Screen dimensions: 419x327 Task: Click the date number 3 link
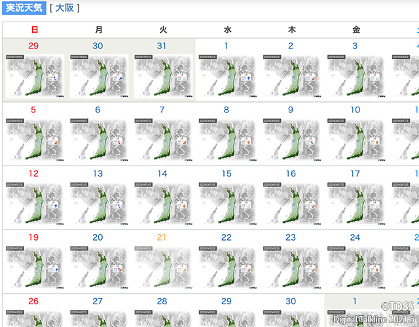point(355,46)
